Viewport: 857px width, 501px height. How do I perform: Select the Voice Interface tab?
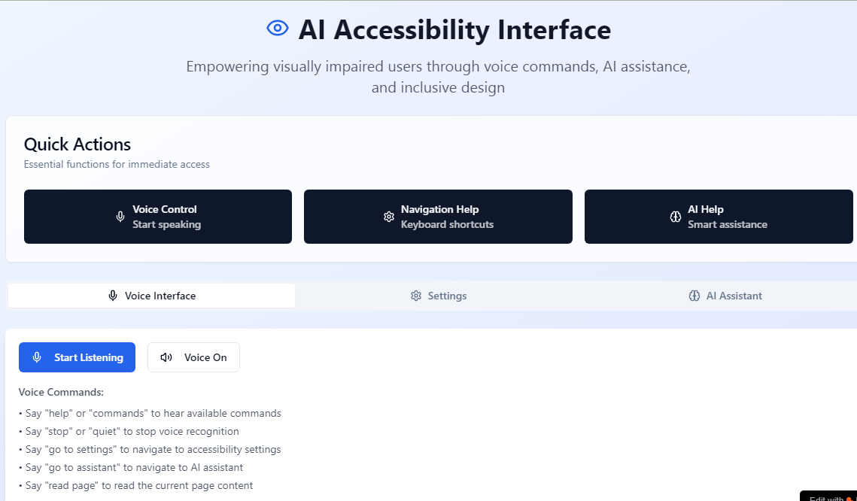pos(151,296)
